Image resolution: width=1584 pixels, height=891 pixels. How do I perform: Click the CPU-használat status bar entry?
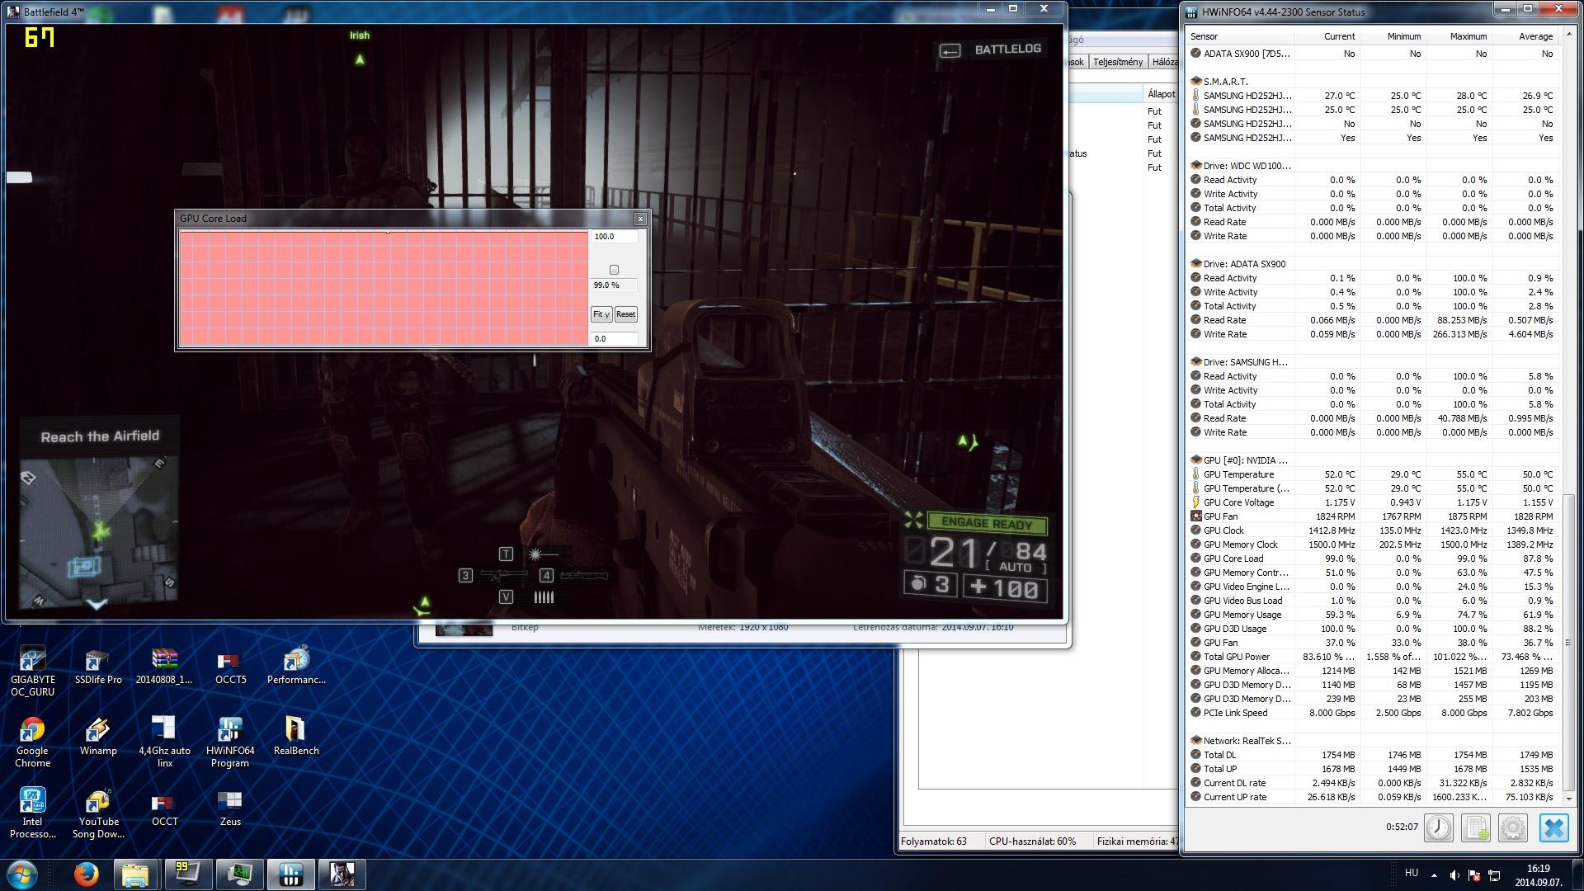(1032, 841)
